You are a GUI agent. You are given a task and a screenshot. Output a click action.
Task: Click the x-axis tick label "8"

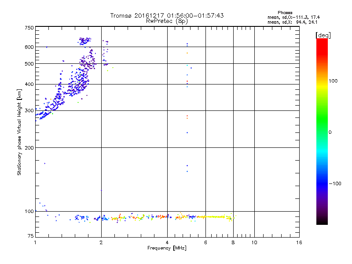(x=233, y=242)
